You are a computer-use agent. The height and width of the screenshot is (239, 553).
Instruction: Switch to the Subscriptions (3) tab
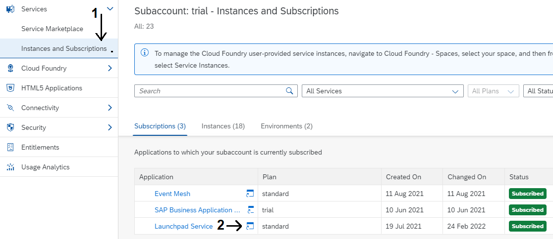160,126
